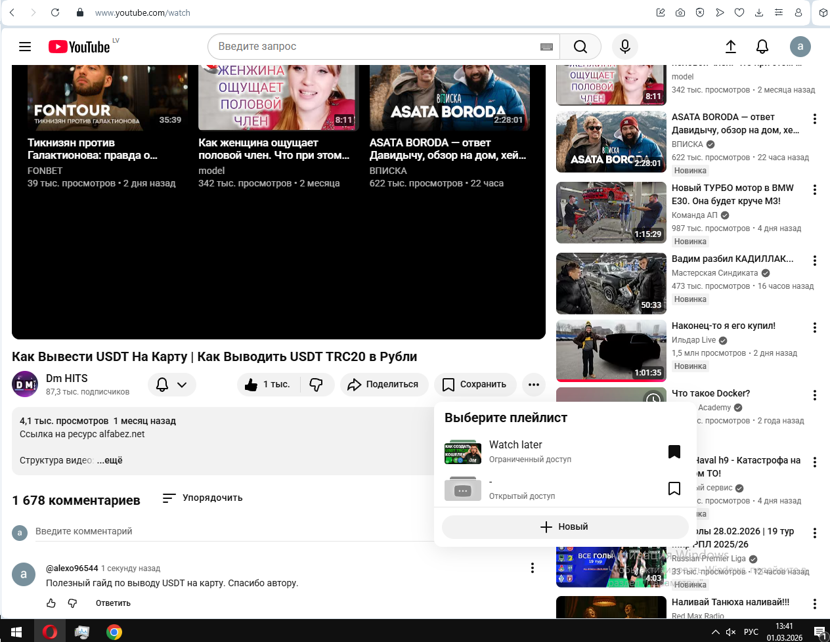Like the comment by @alexo96544
The image size is (830, 642).
point(51,603)
